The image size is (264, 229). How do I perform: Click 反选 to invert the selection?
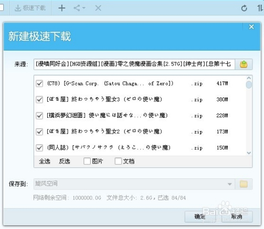click(64, 161)
